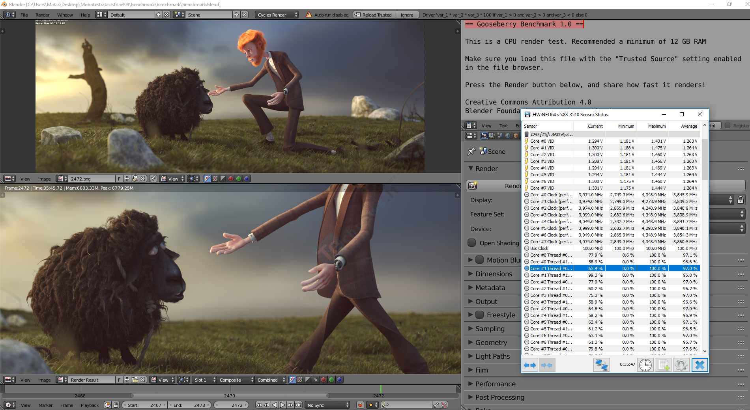
Task: Click the timeline horizontal scrollbar
Action: 230,395
